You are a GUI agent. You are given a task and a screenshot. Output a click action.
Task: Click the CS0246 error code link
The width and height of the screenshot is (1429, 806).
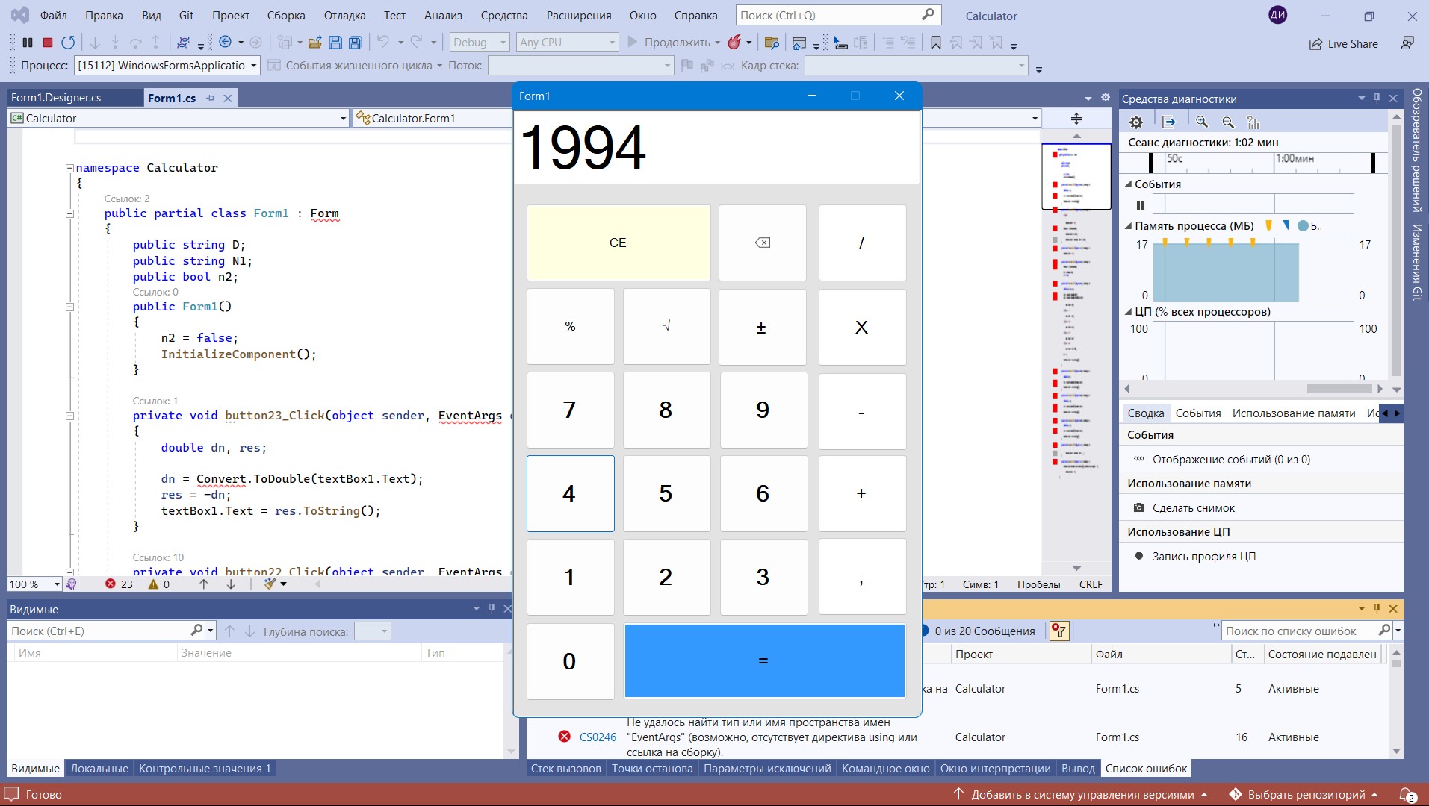598,737
